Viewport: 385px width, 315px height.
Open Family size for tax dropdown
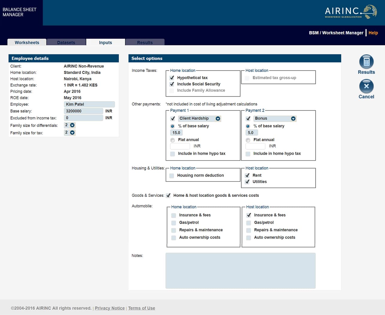72,133
